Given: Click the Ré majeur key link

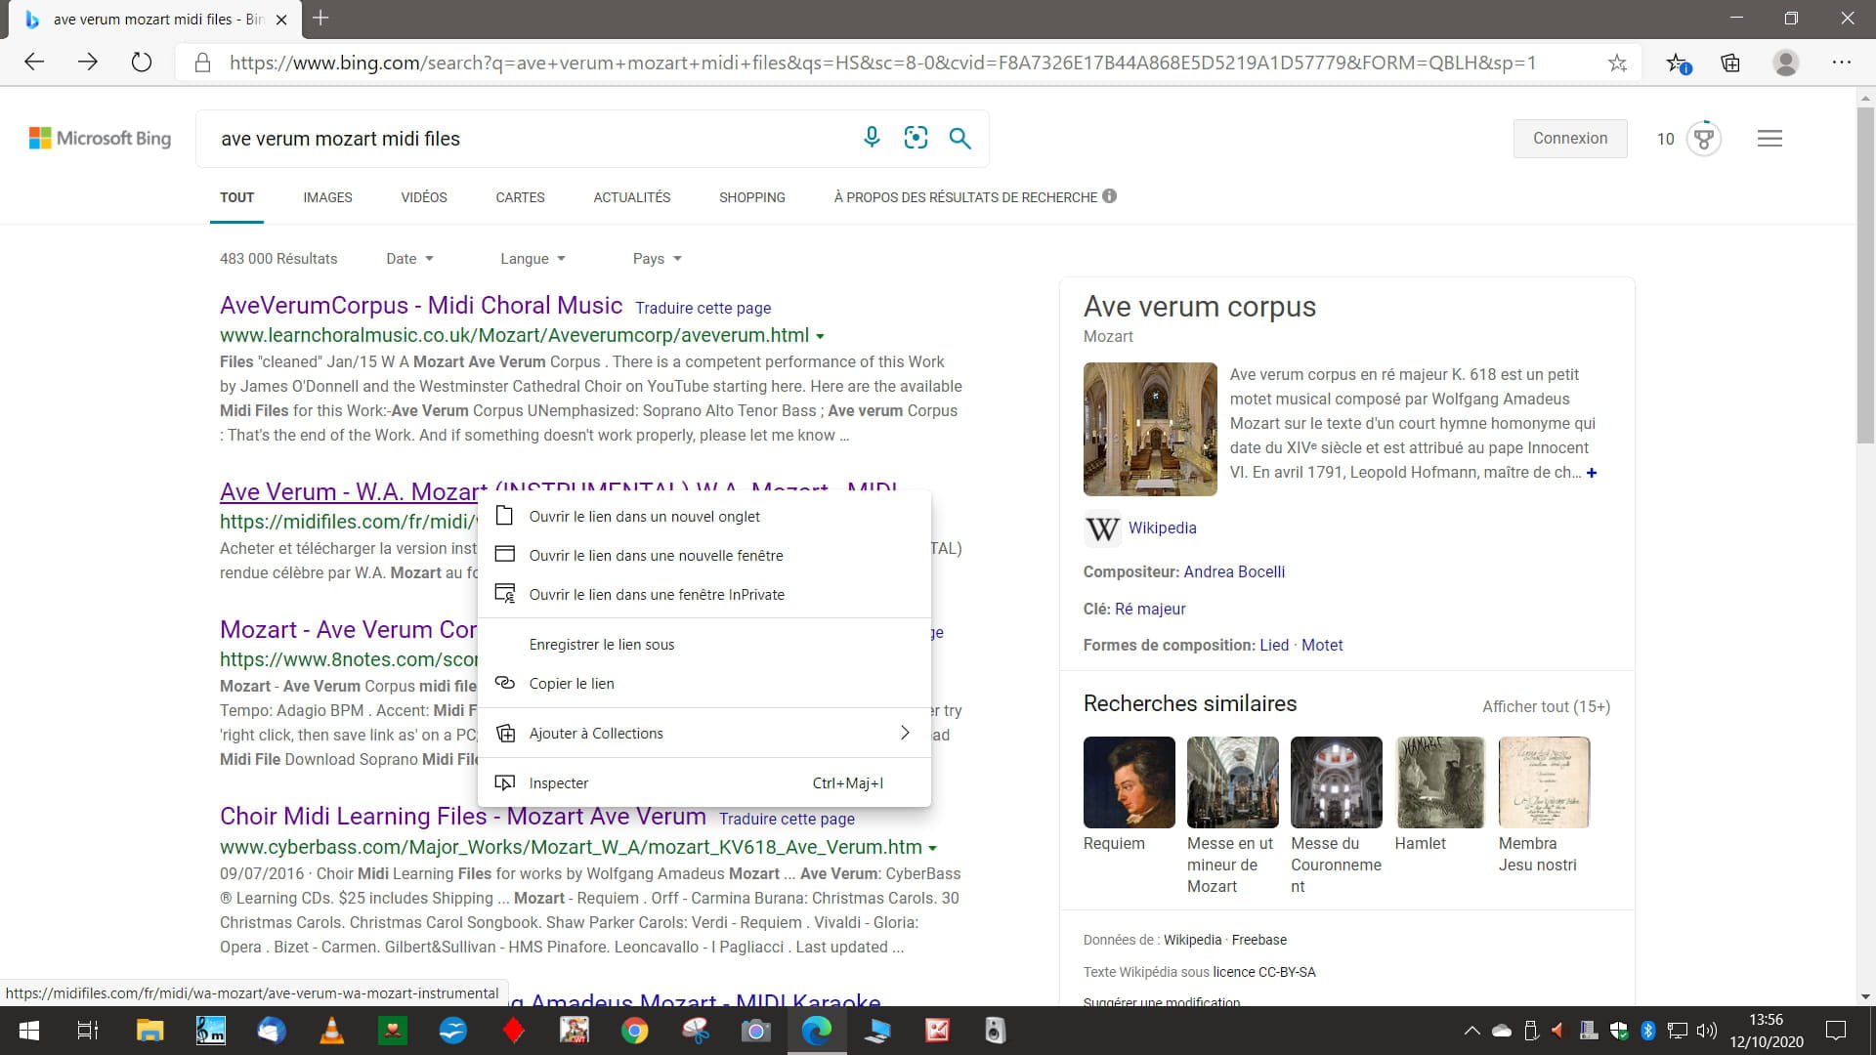Looking at the screenshot, I should 1150,610.
